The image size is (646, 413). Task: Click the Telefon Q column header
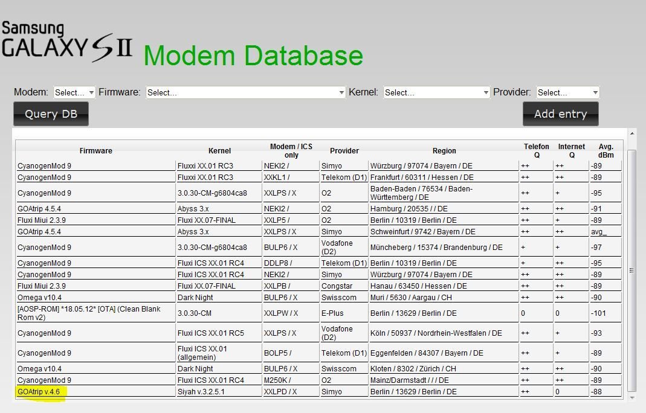537,151
